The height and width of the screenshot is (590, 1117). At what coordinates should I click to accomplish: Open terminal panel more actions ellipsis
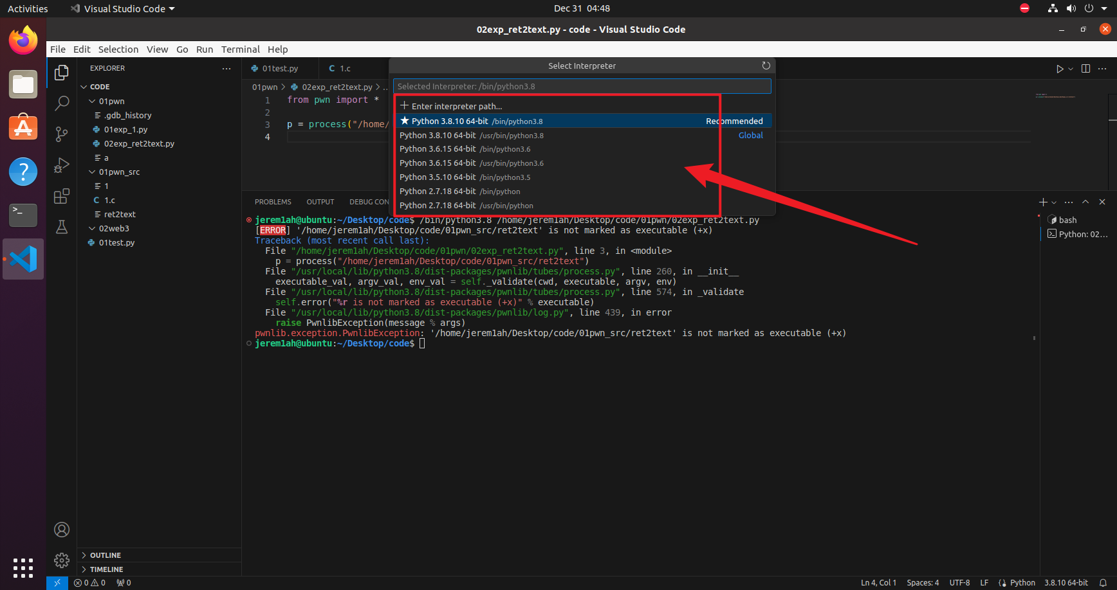[x=1069, y=202]
